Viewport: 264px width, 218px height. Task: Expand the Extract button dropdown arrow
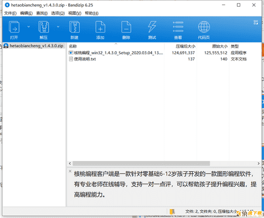click(x=58, y=27)
